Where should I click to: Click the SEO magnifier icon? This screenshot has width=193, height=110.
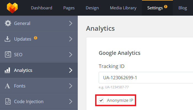8,55
